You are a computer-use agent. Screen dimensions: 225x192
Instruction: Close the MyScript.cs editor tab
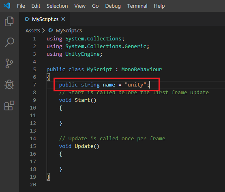tap(63, 19)
